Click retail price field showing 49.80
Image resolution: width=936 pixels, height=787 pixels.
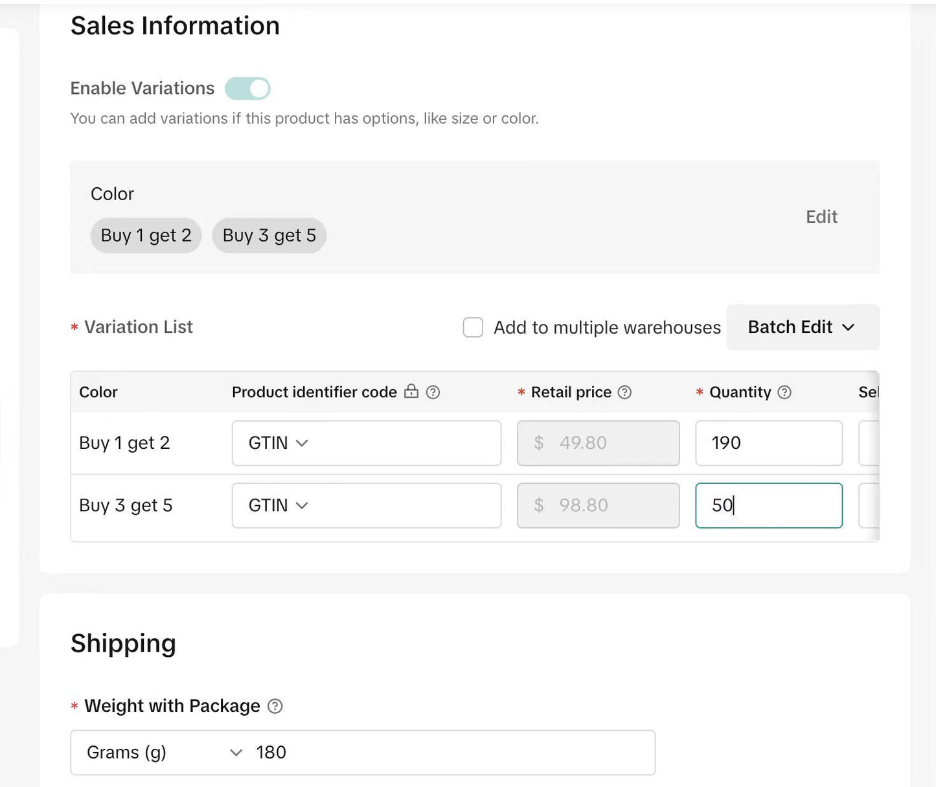tap(598, 443)
